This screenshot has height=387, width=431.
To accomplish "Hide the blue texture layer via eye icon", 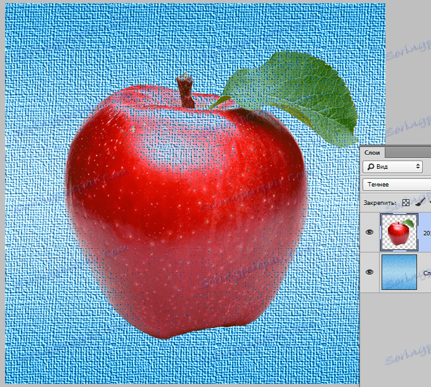I will [x=370, y=272].
